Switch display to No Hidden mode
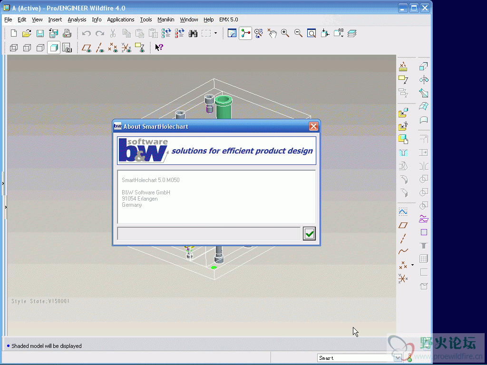 [40, 48]
